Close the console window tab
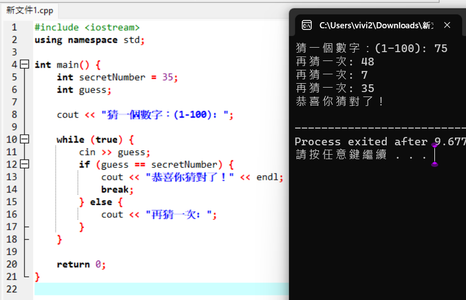 coord(447,26)
